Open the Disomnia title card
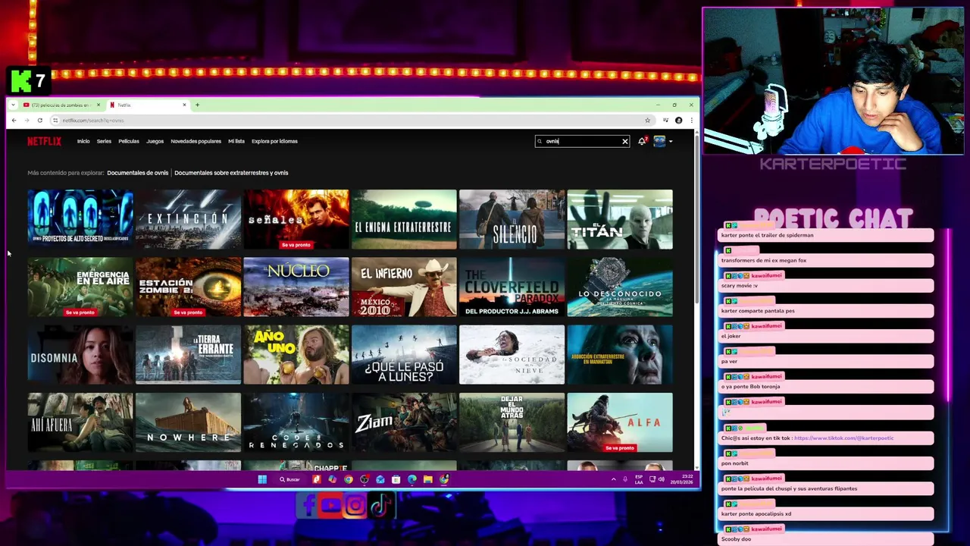970x546 pixels. [80, 354]
